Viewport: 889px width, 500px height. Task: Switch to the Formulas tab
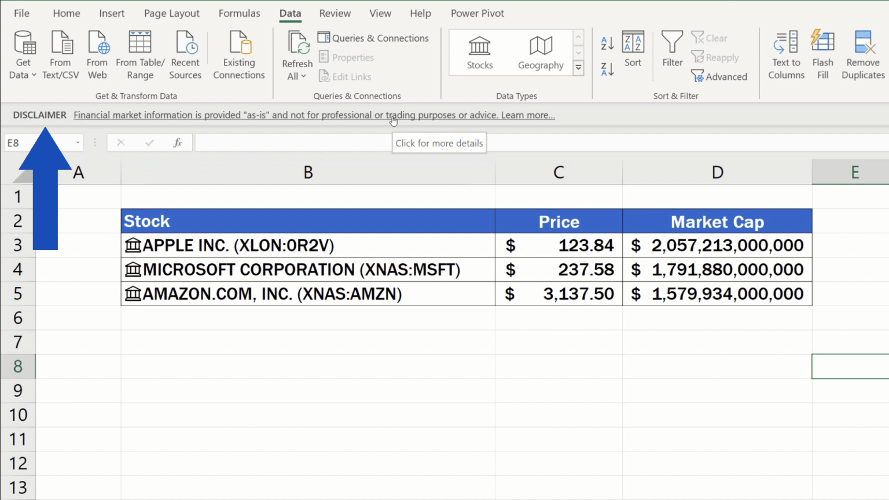239,13
